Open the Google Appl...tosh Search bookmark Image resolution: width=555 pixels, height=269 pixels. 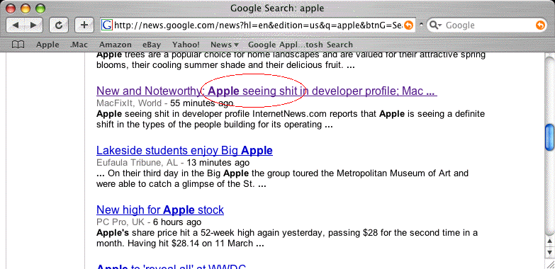(301, 45)
